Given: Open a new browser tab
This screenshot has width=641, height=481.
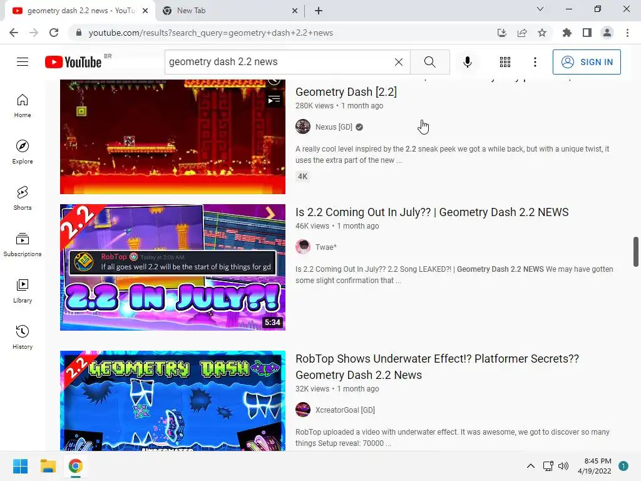Looking at the screenshot, I should coord(319,11).
